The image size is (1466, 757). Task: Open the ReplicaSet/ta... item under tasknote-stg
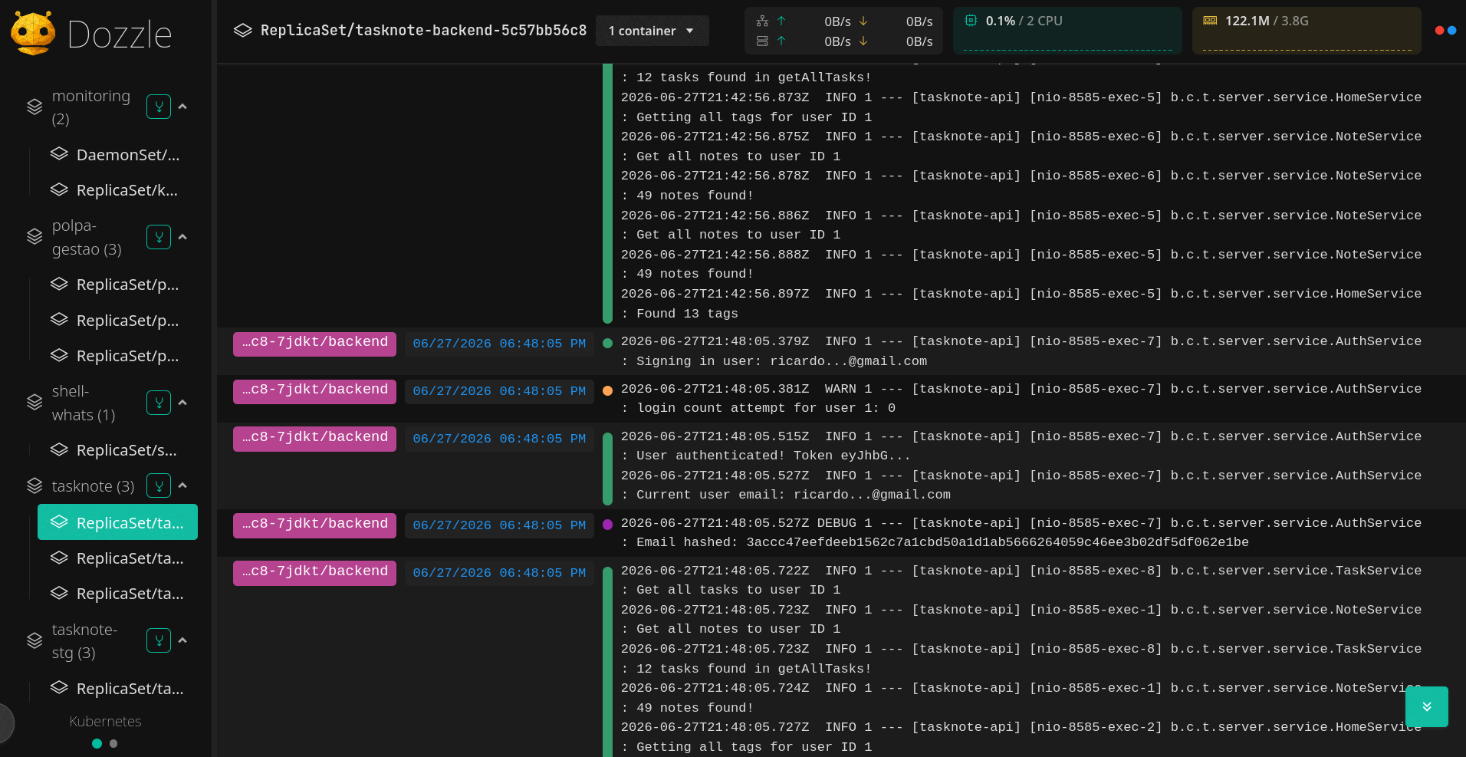click(117, 688)
